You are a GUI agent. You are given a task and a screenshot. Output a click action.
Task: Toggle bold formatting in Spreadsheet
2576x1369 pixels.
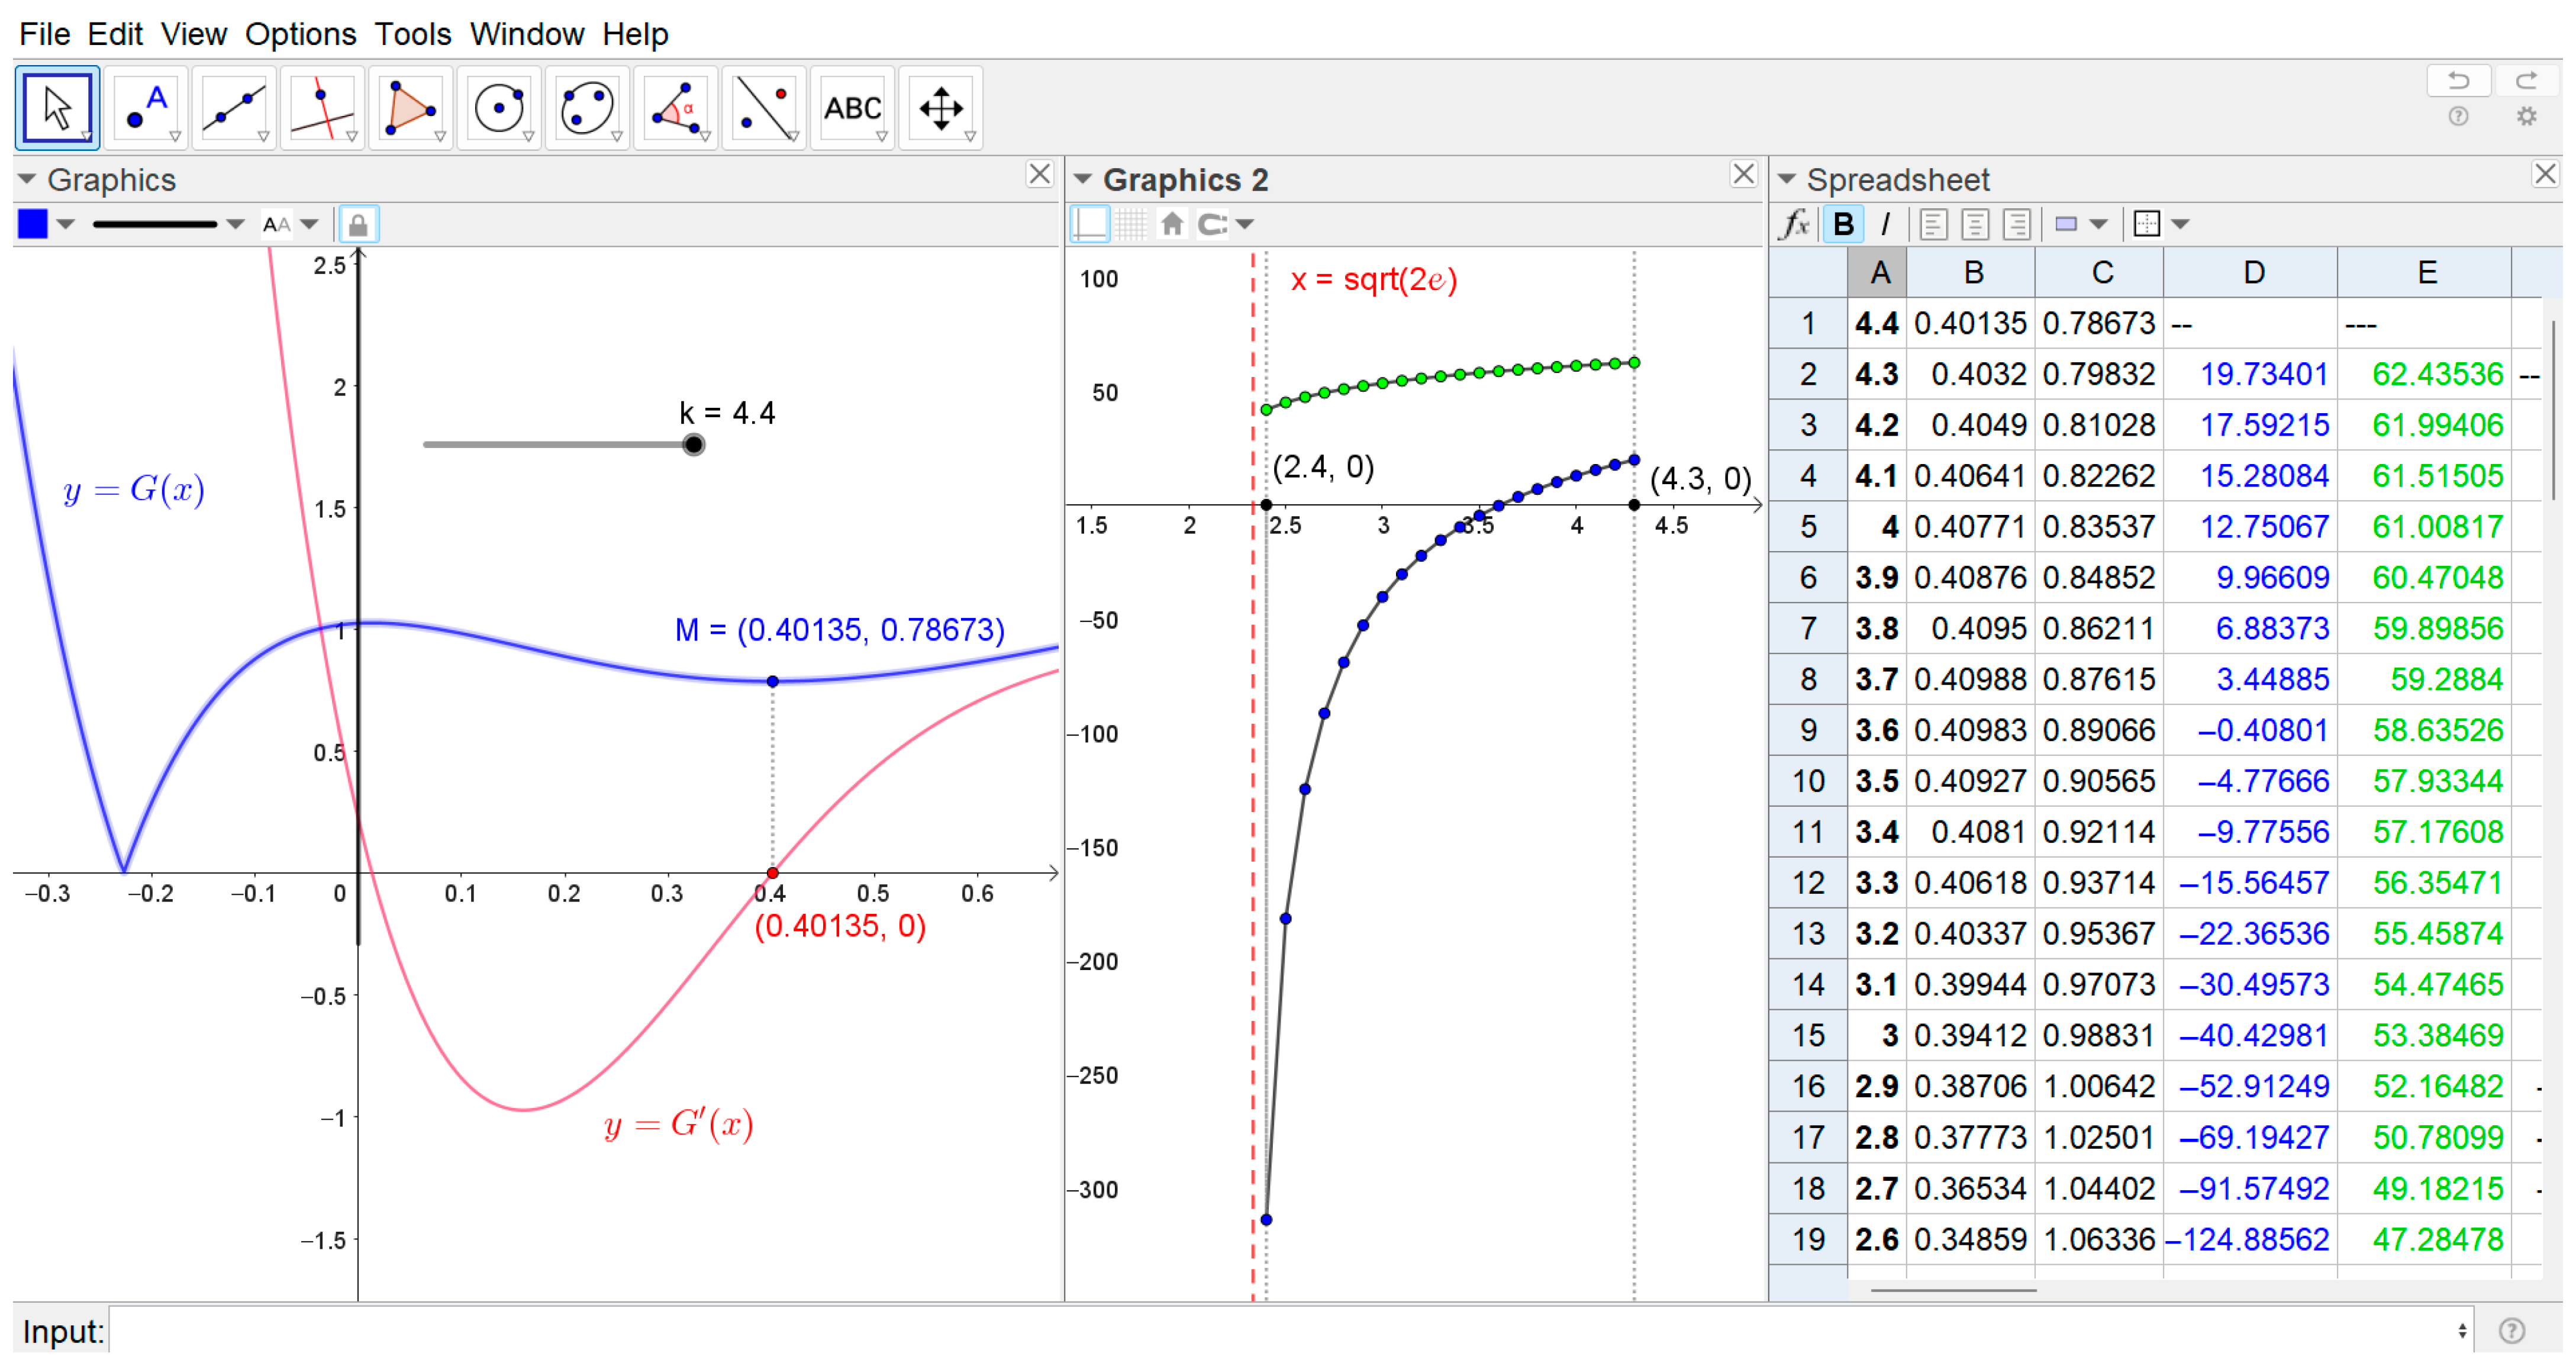(1843, 224)
